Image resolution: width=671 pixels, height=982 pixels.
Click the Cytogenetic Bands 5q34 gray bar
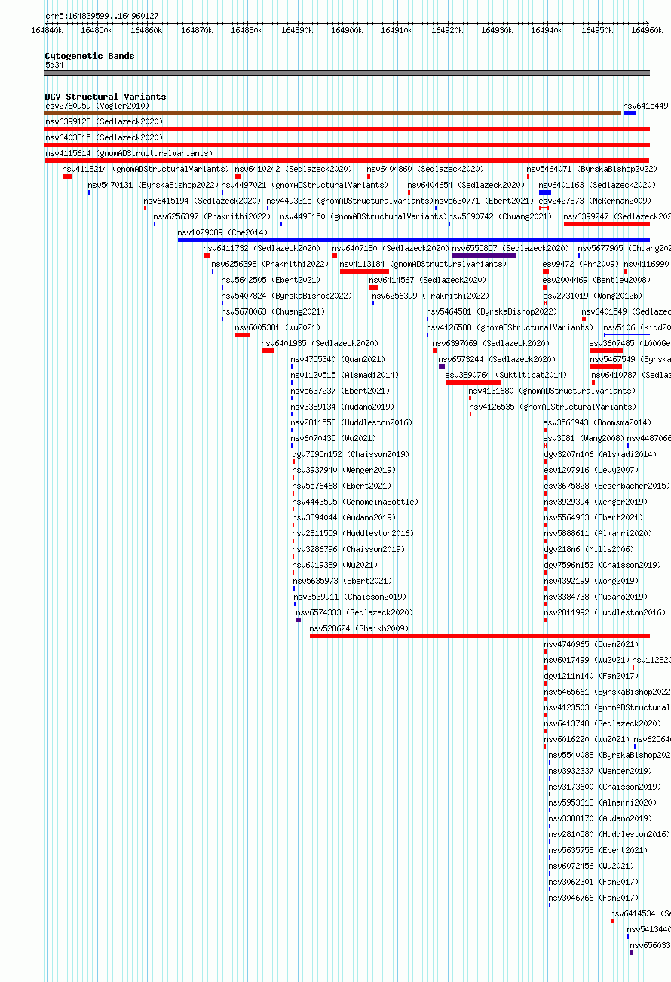coord(347,73)
